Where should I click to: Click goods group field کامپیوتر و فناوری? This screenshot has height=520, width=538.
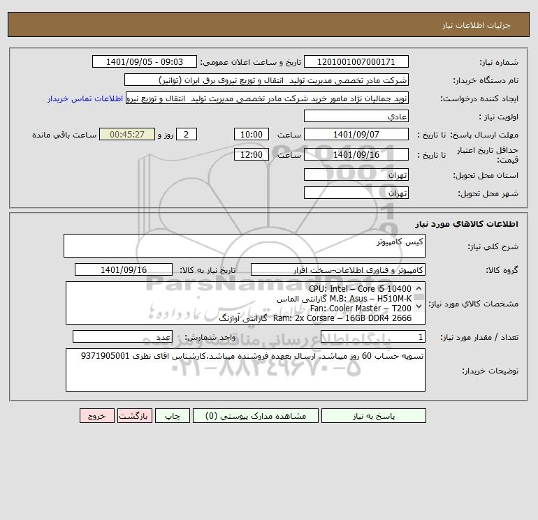point(338,269)
